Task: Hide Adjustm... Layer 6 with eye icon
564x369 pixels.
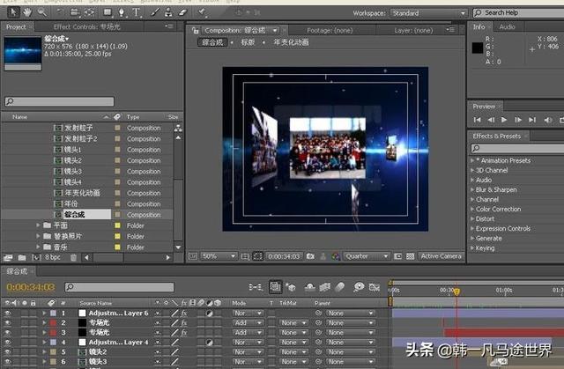Action: (7, 314)
